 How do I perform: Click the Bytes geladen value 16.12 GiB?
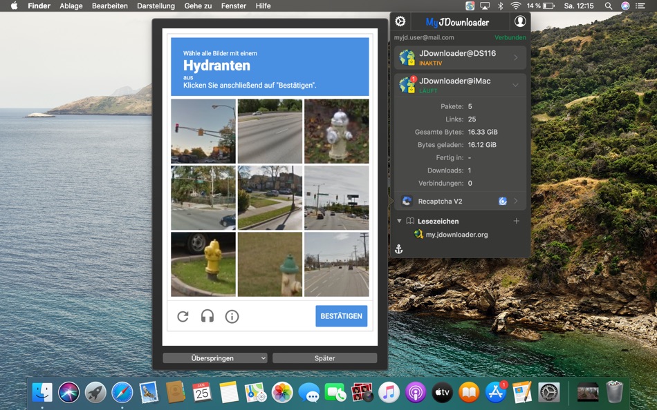(x=482, y=145)
